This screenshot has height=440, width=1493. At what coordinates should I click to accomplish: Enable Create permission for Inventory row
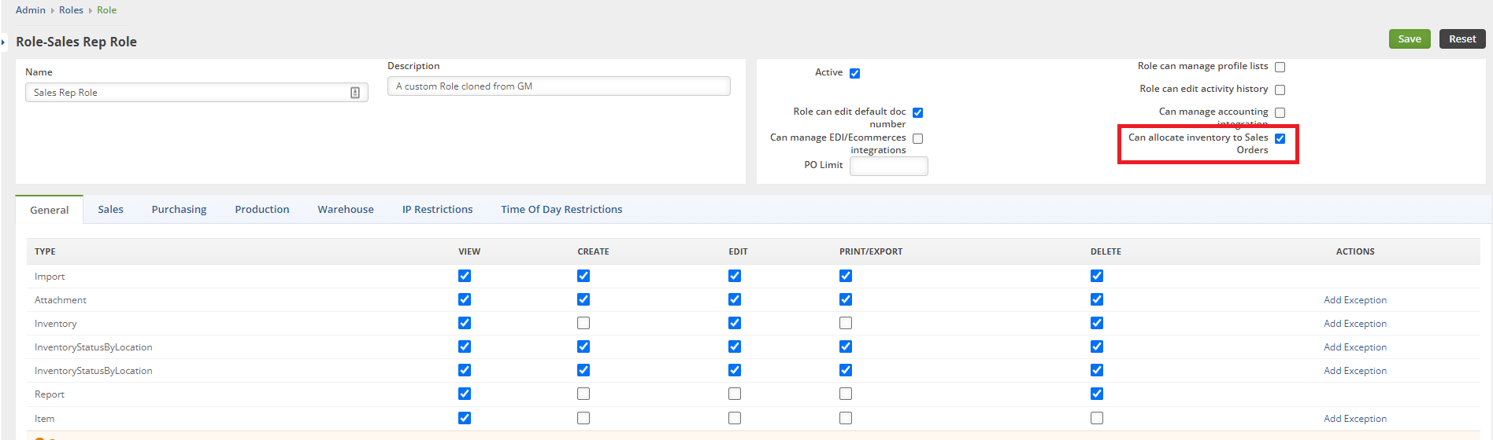click(x=583, y=323)
